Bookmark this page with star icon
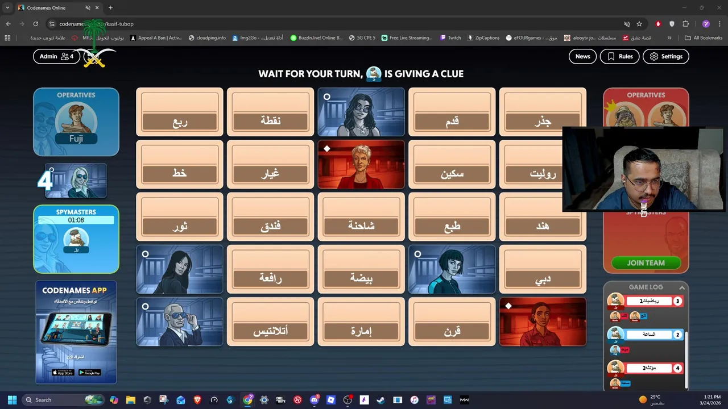 click(x=639, y=24)
